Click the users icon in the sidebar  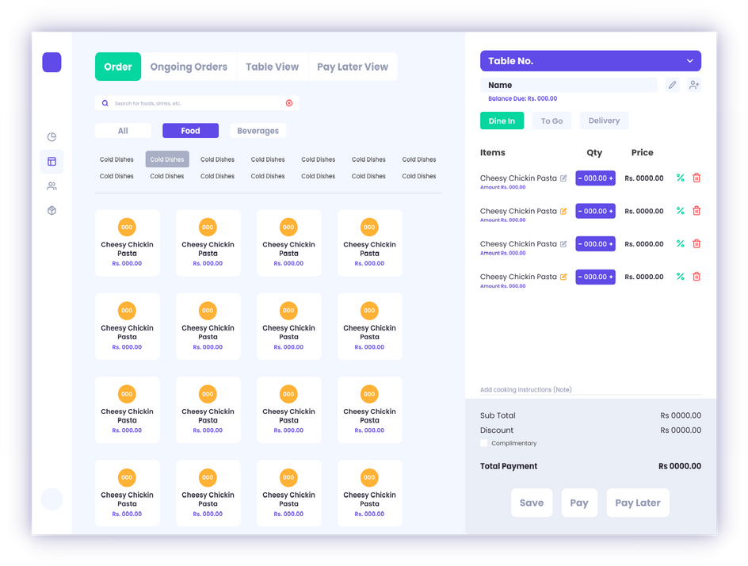point(52,186)
